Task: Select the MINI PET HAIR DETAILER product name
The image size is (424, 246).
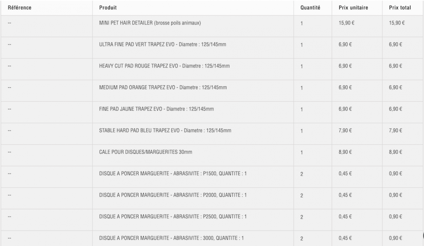Action: coord(150,23)
